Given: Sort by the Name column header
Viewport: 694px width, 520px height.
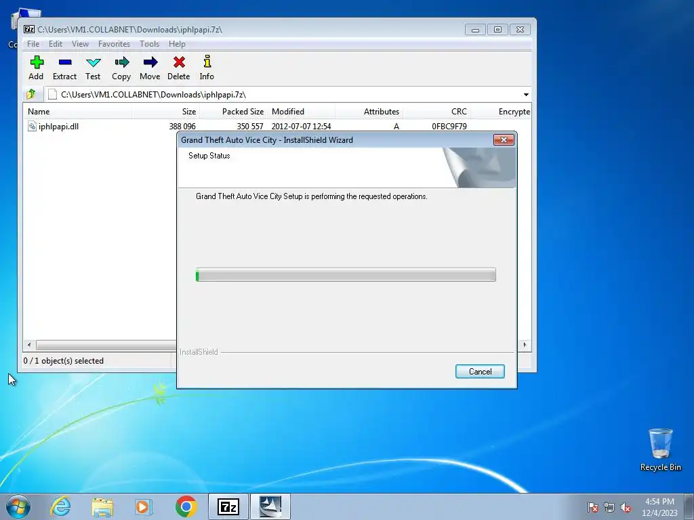Looking at the screenshot, I should coord(77,112).
